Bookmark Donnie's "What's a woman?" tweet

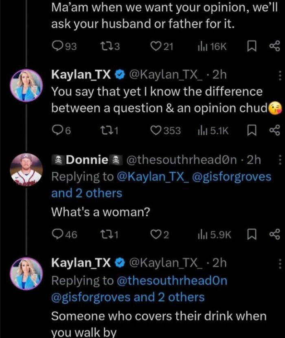point(252,234)
